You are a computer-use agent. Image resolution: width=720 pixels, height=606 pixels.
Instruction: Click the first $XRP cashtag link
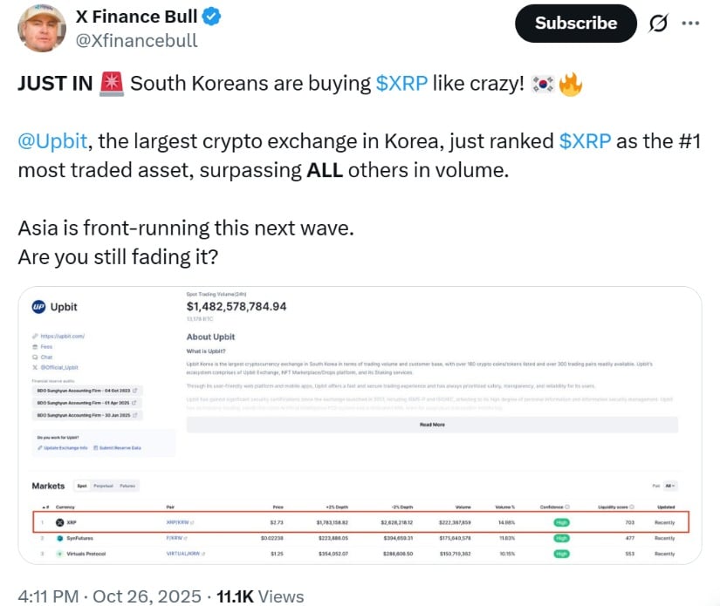tap(401, 84)
